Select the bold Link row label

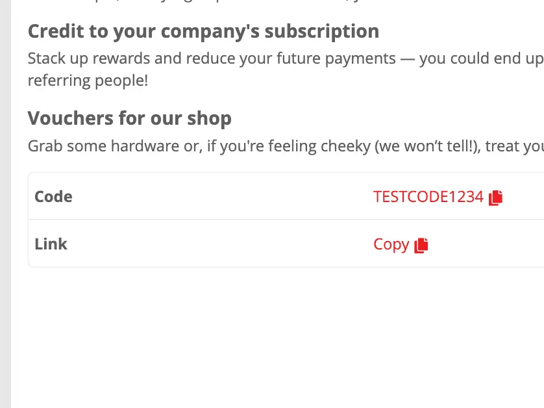51,244
